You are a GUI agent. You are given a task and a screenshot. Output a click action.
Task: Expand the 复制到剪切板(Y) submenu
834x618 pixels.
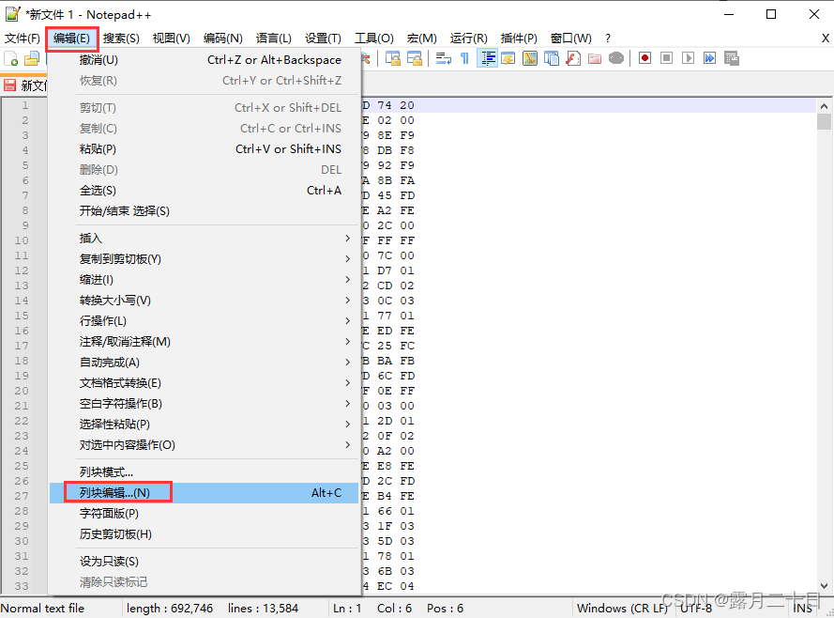tap(205, 259)
